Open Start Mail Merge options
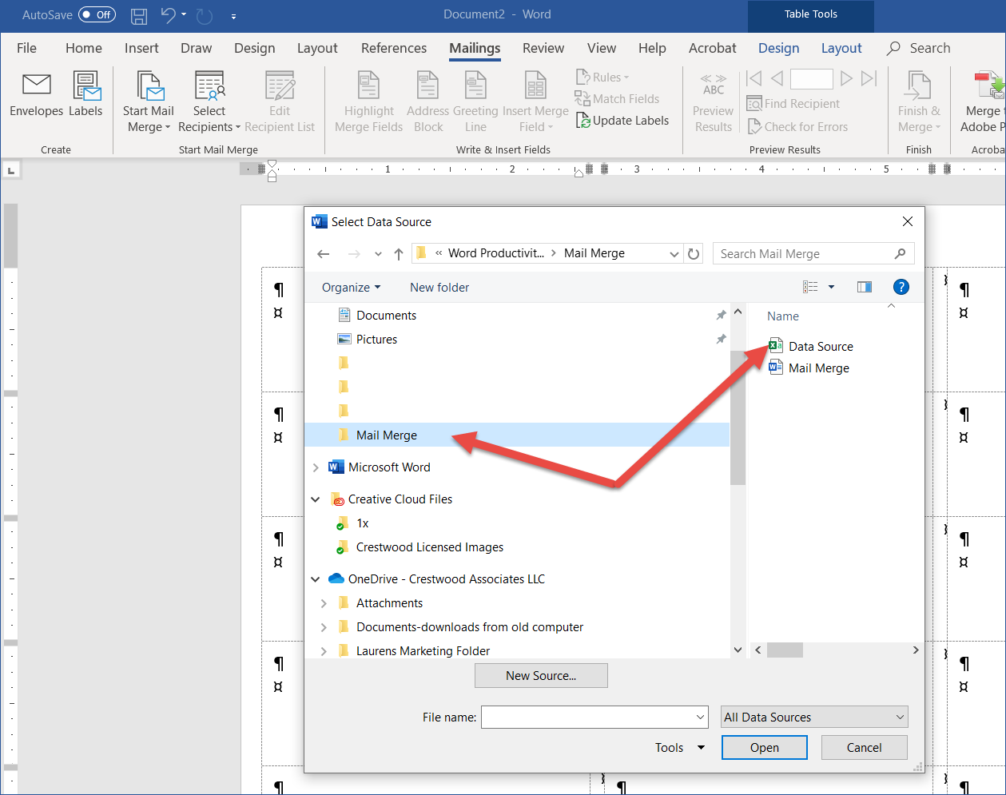1006x795 pixels. [x=149, y=102]
